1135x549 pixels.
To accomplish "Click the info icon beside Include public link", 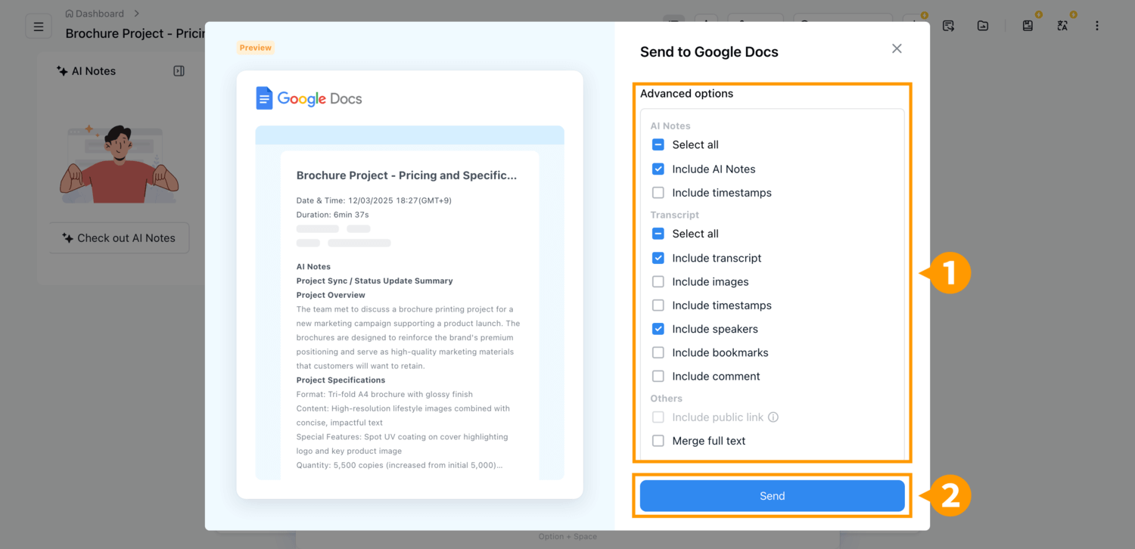I will pyautogui.click(x=773, y=417).
